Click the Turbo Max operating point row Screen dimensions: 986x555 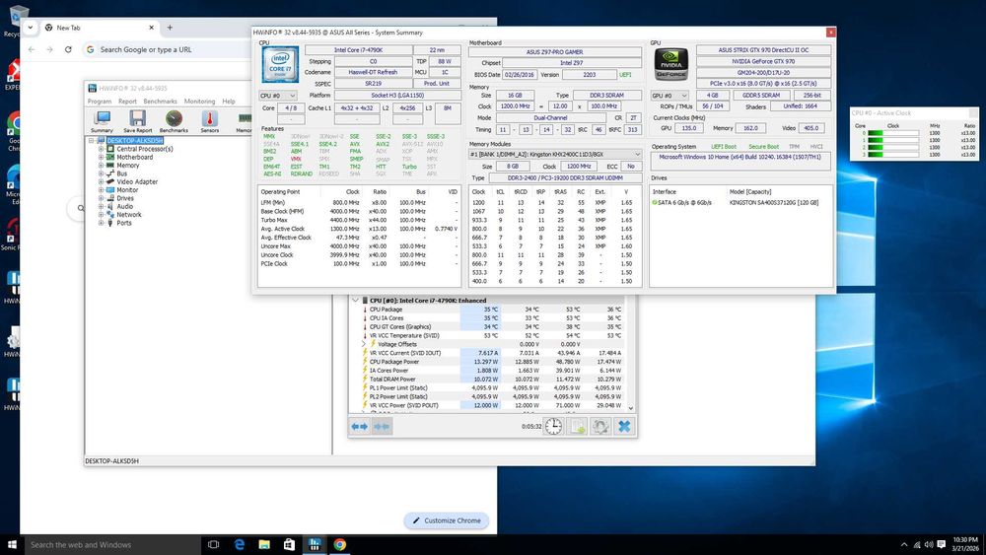(359, 220)
